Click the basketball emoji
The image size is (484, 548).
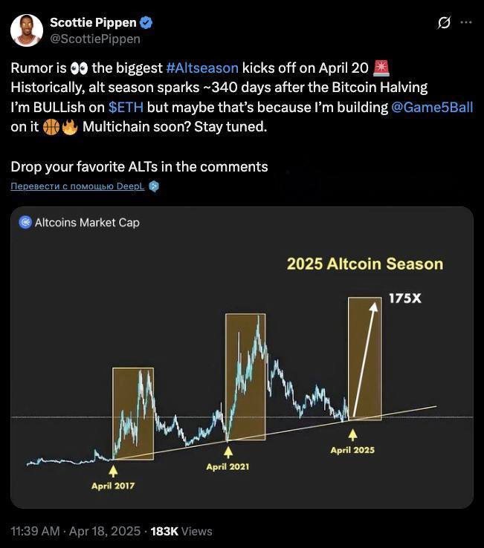[51, 127]
